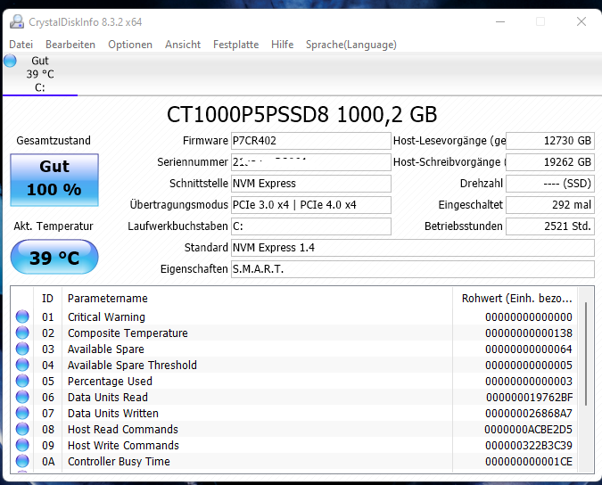Click the drive title CT1000P5PSSD8 1000,2 GB
Screen dimensions: 602x485
pos(301,114)
